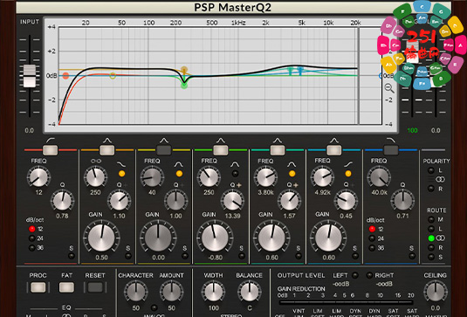
Task: Click the Q+ icon in the teal band
Action: click(x=292, y=185)
